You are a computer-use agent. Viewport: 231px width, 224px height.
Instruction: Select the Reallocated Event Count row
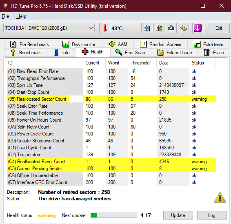point(111,162)
